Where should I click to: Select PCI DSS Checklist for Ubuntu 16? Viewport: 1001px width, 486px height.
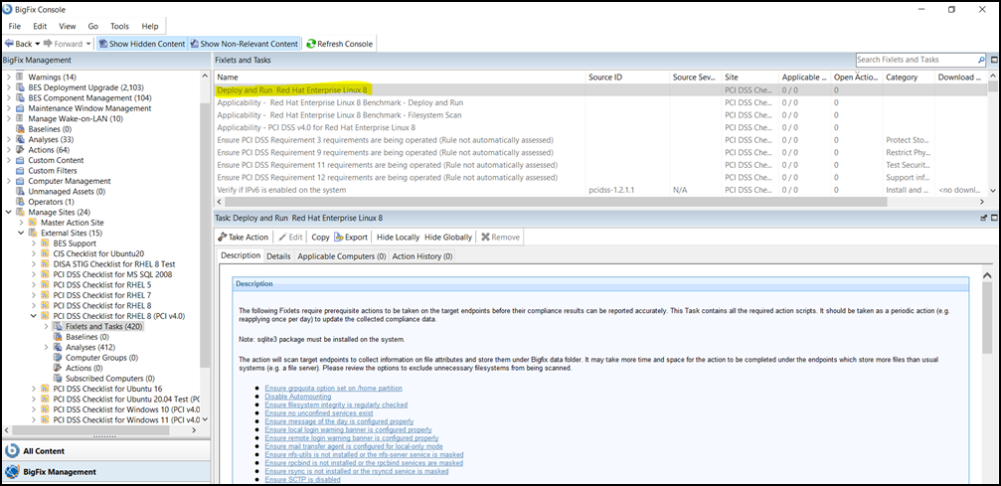tap(108, 389)
